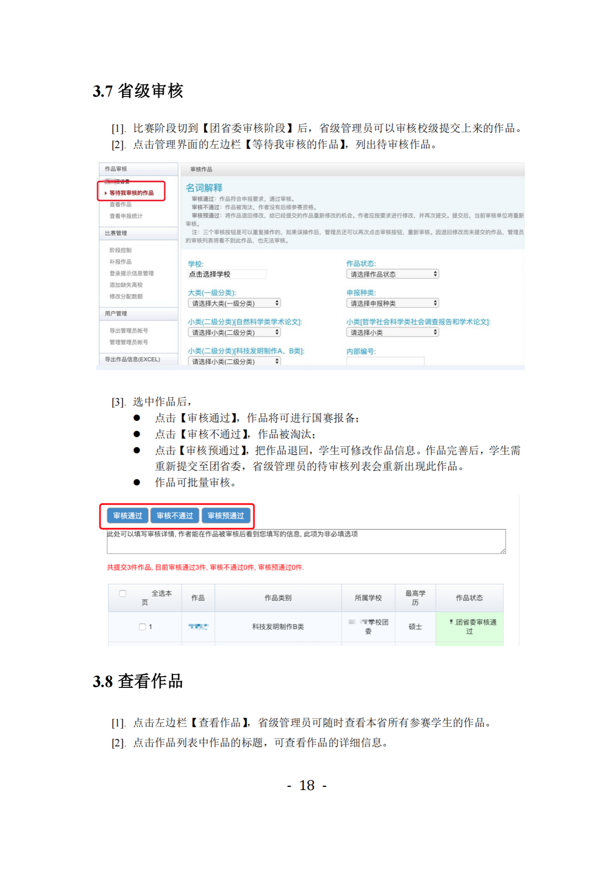Toggle the 全选本页 checkbox
This screenshot has width=614, height=869.
pos(123,594)
